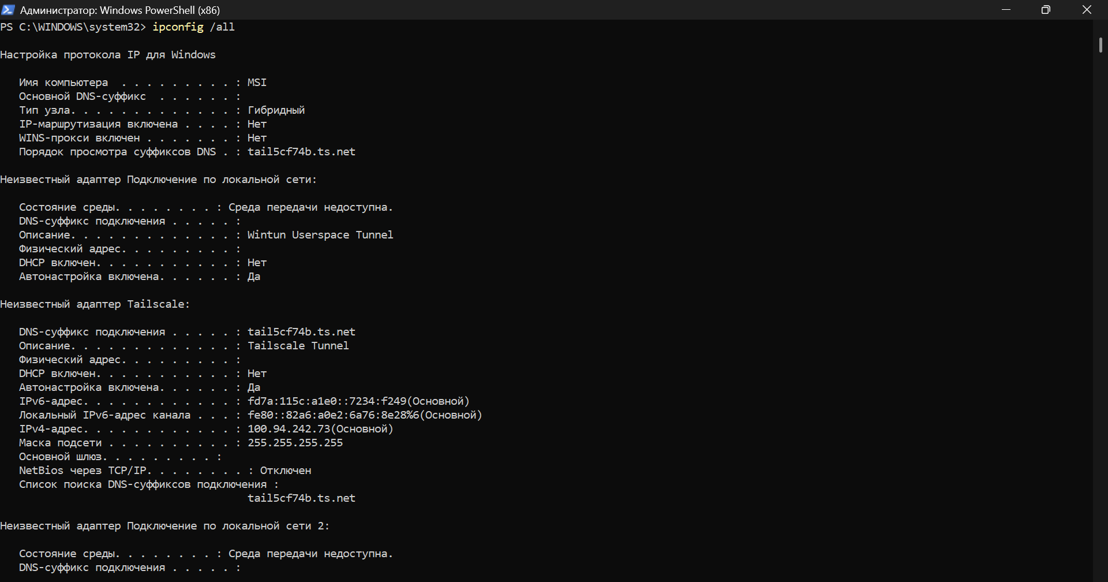Click the node type value 'Гибридный'
The width and height of the screenshot is (1108, 582).
click(x=276, y=110)
